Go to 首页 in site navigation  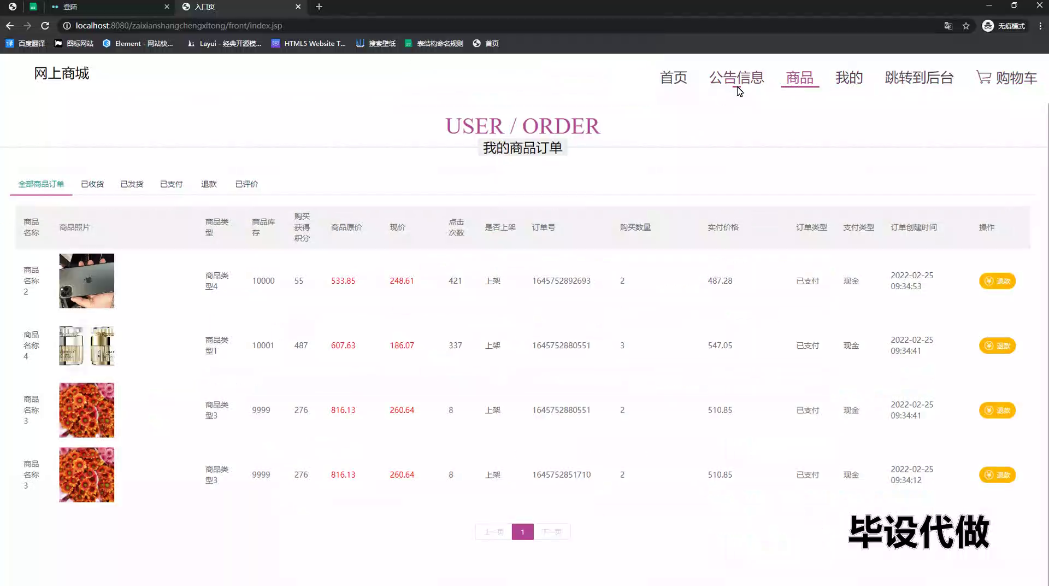coord(673,78)
